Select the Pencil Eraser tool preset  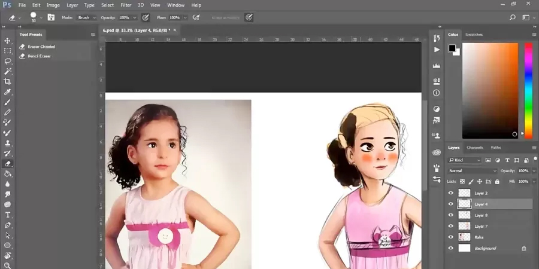[40, 56]
